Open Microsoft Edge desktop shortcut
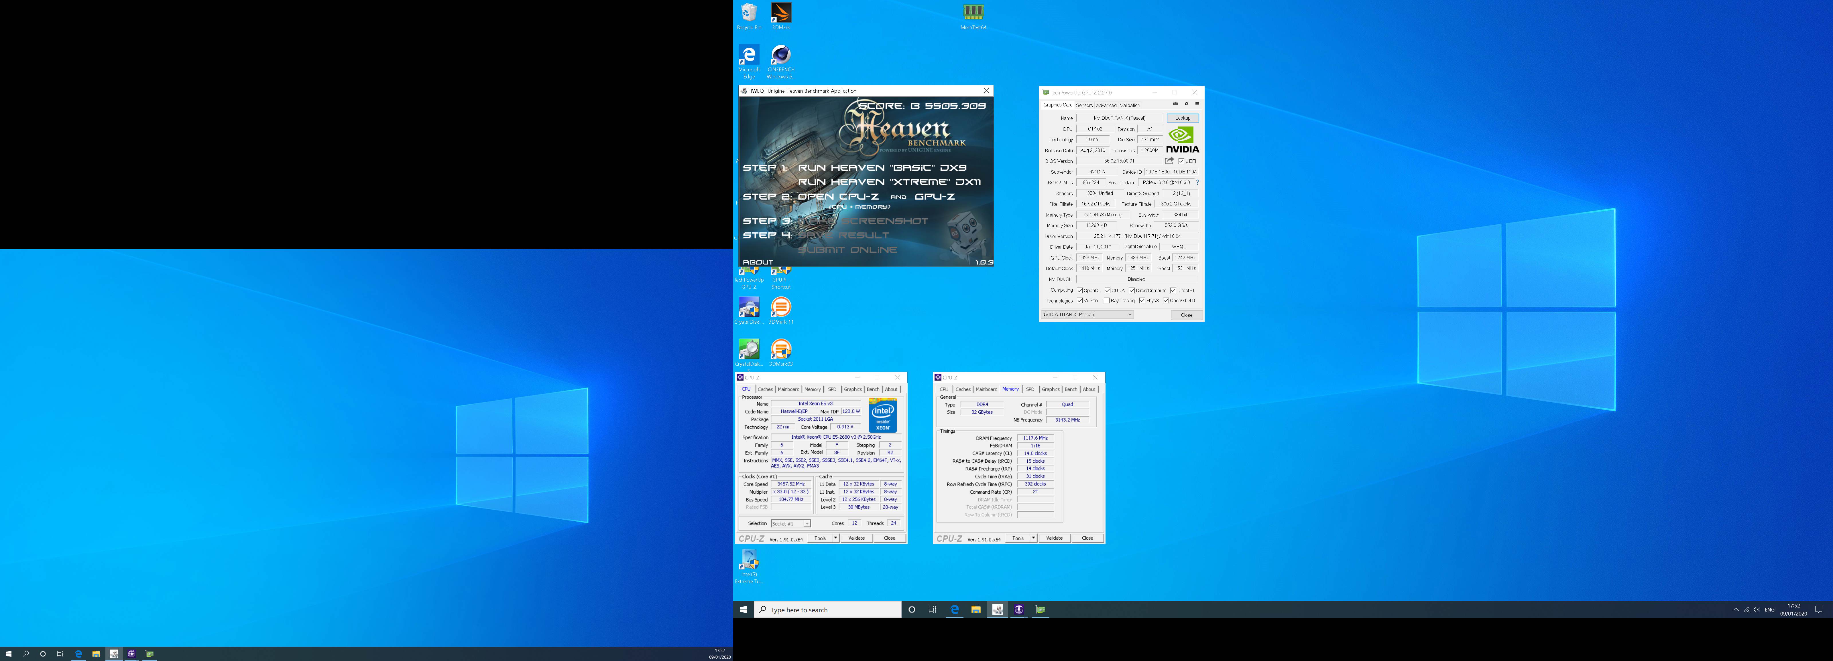This screenshot has width=1833, height=661. (749, 62)
